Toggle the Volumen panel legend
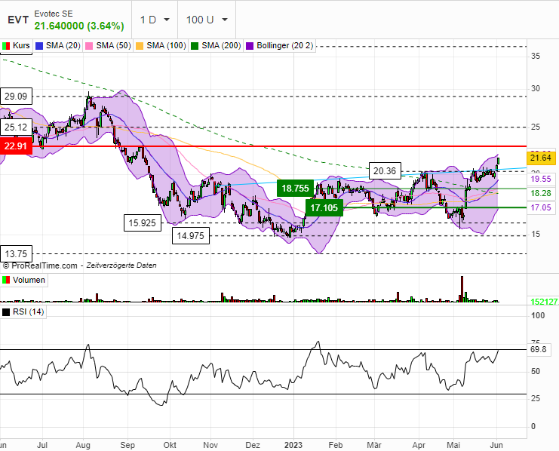559x451 pixels. pos(24,280)
